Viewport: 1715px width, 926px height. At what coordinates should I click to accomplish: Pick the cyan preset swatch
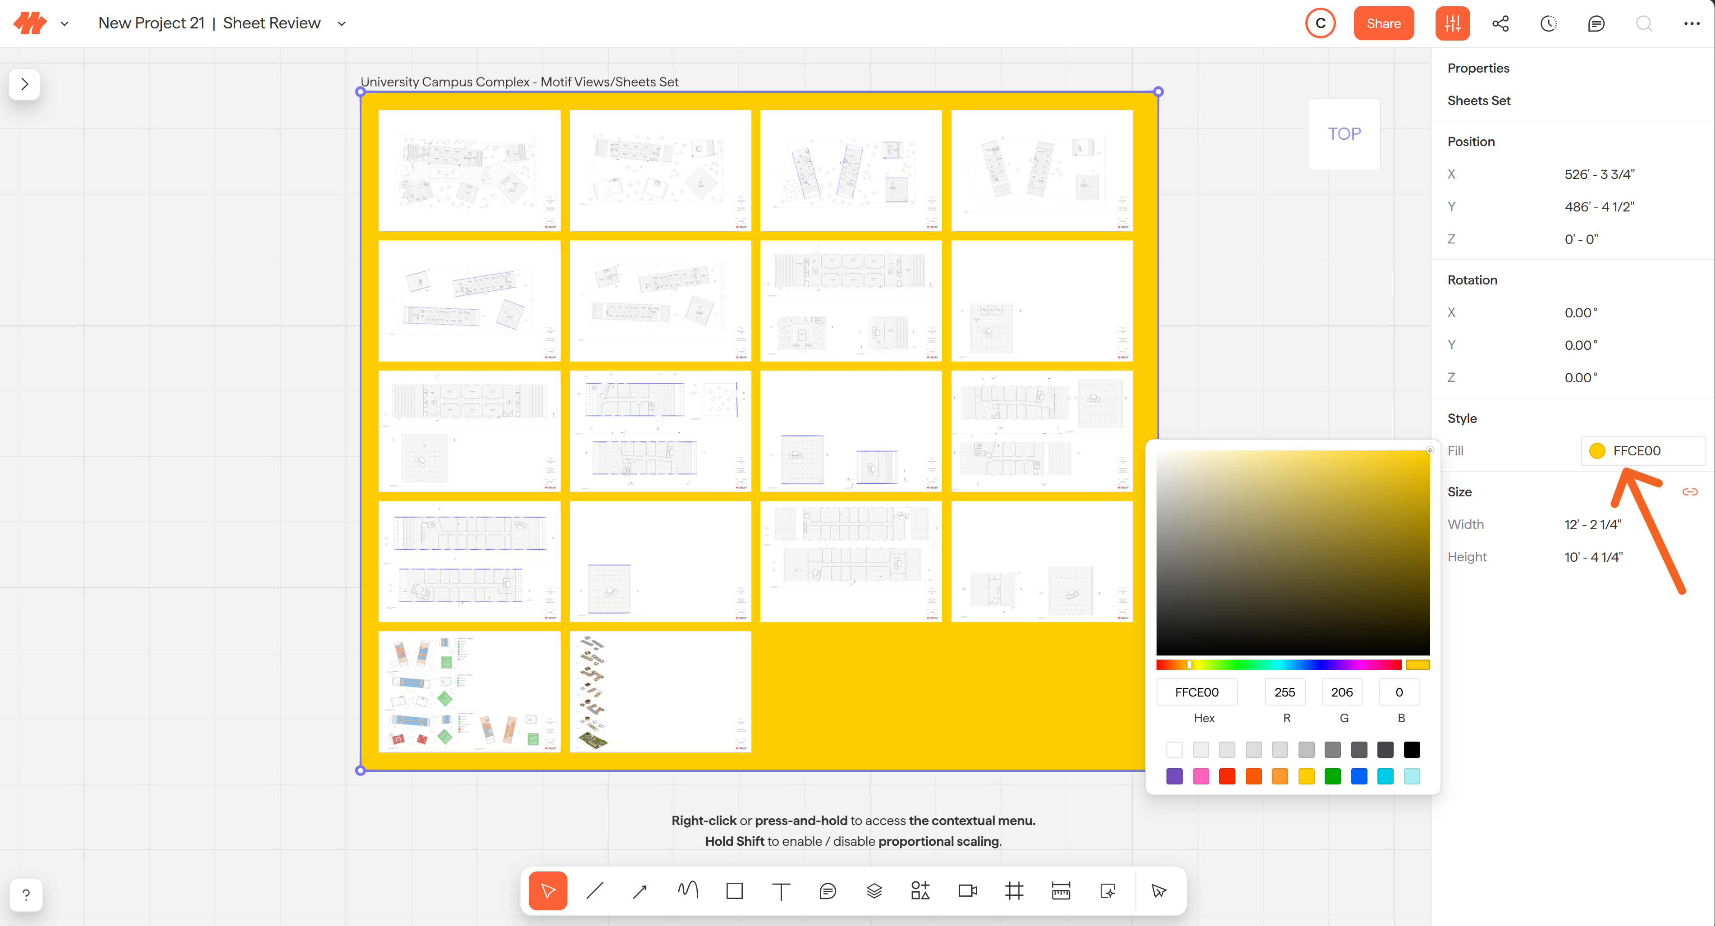pos(1386,776)
